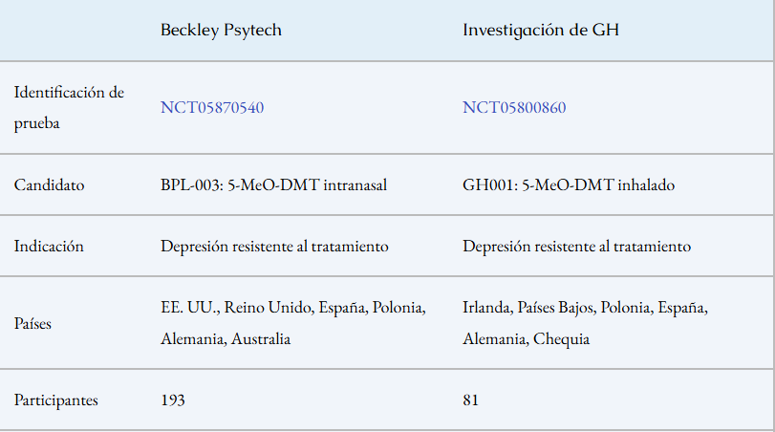
Task: Select Beckley Psytech's Depresión resistente indication text
Action: pos(274,246)
